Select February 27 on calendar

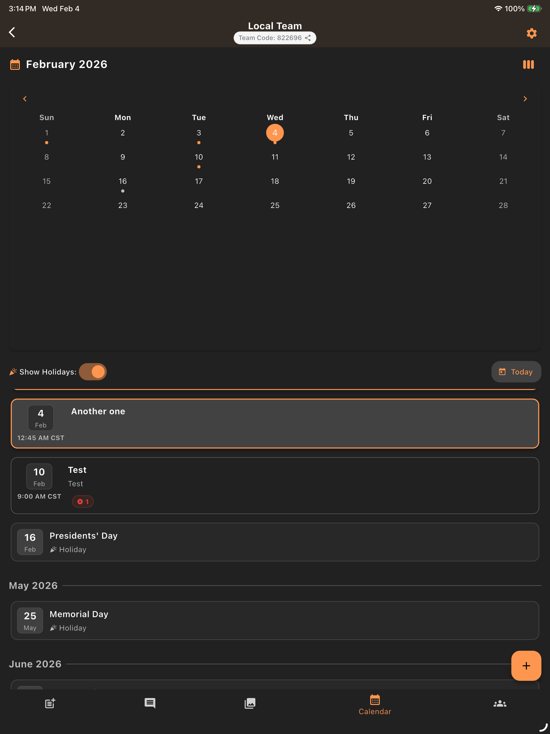(x=427, y=206)
